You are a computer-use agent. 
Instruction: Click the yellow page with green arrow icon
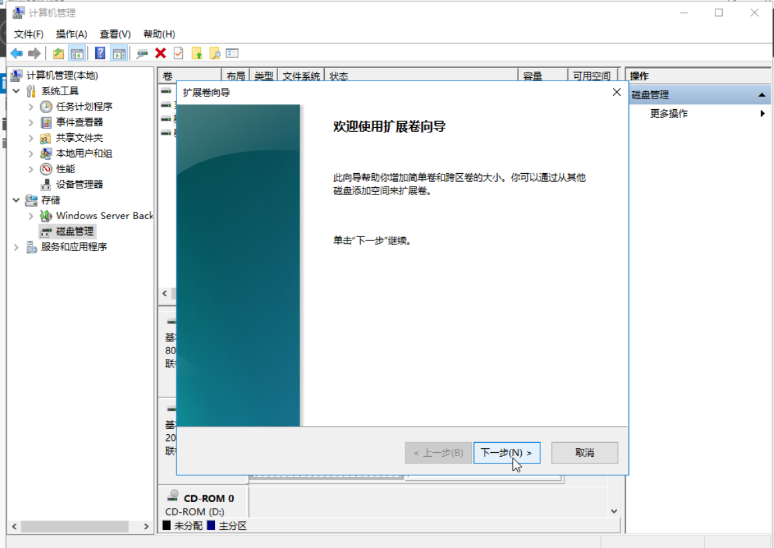[197, 53]
